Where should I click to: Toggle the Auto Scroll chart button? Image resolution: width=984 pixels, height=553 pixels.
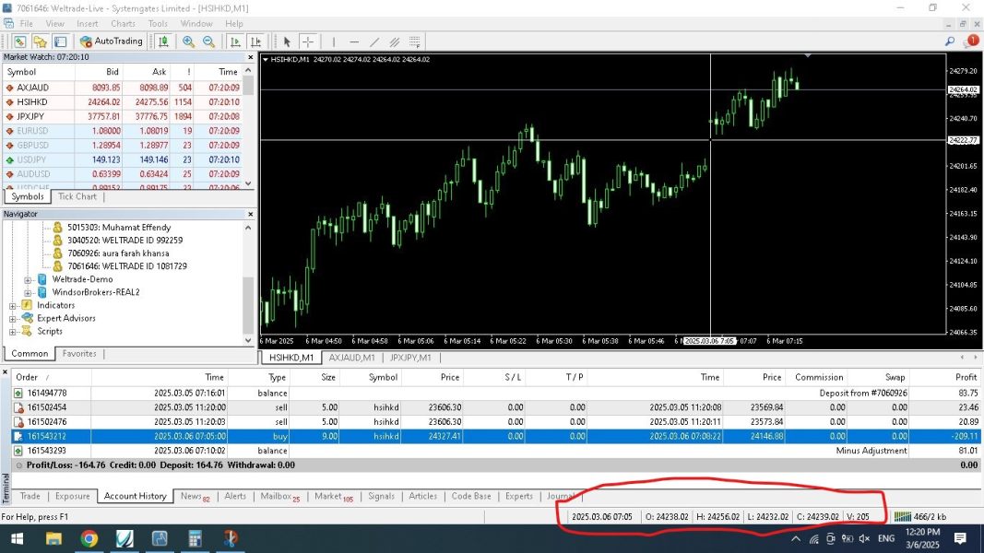coord(235,41)
